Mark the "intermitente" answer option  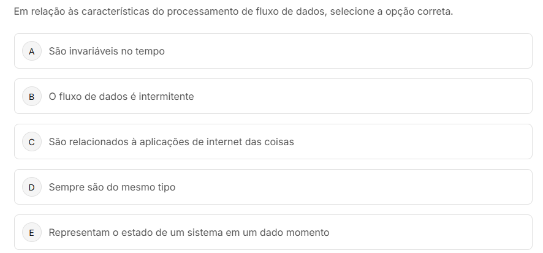coord(121,97)
